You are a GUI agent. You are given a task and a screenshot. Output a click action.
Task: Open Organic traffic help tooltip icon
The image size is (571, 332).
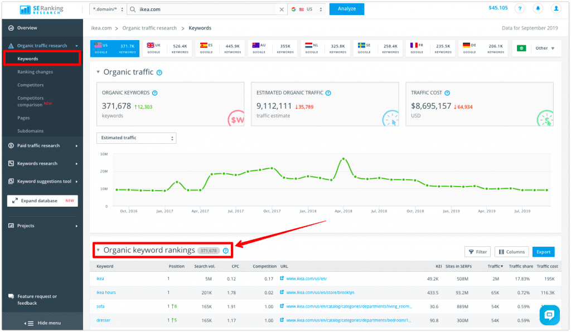click(159, 73)
